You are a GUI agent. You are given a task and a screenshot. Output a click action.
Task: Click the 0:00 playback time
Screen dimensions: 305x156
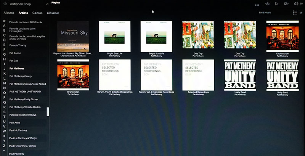tap(257, 5)
